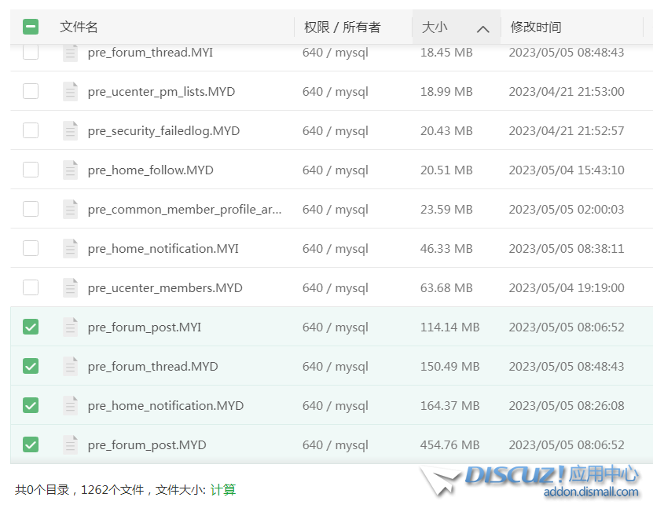
Task: Click the document icon next to pre_forum_post.MYD
Action: [70, 444]
